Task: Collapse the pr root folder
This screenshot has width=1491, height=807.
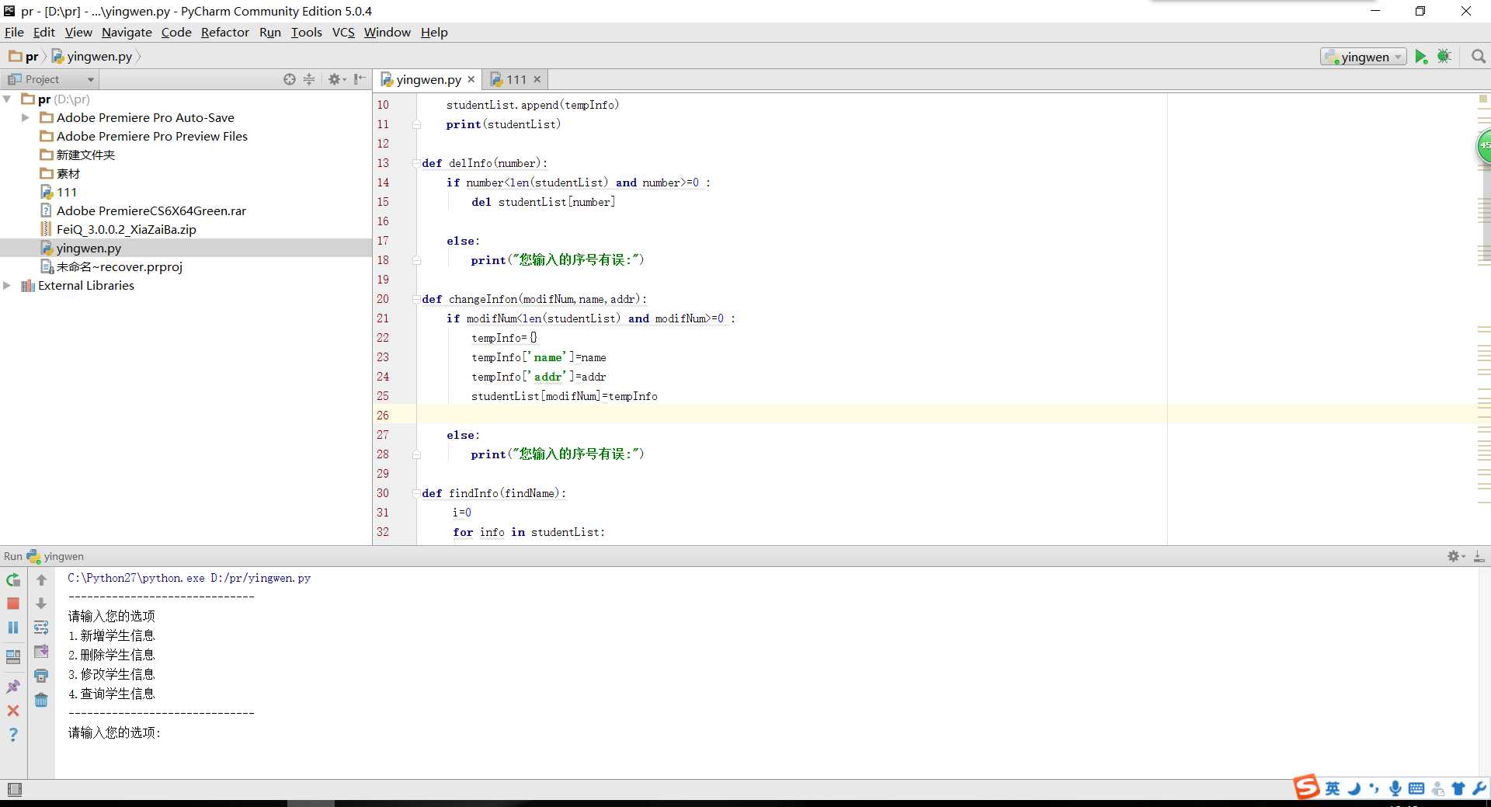Action: [7, 99]
